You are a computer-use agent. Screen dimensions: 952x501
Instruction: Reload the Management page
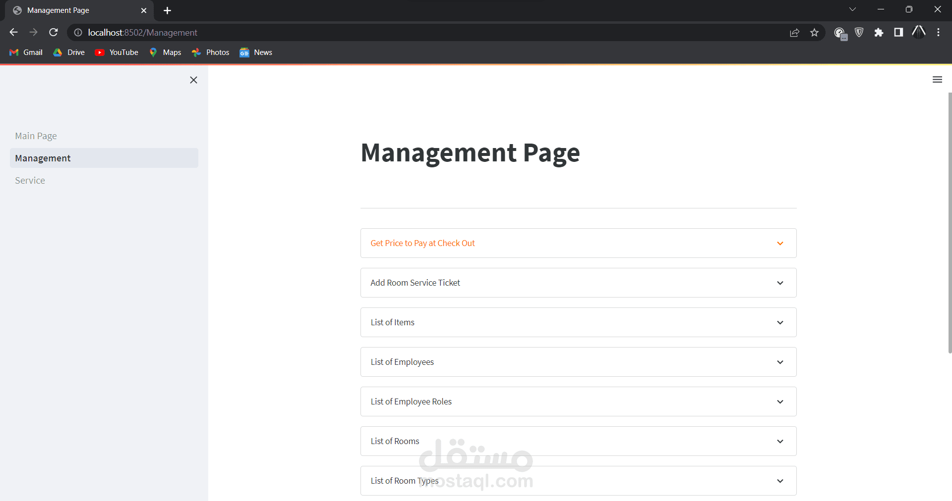pyautogui.click(x=54, y=32)
